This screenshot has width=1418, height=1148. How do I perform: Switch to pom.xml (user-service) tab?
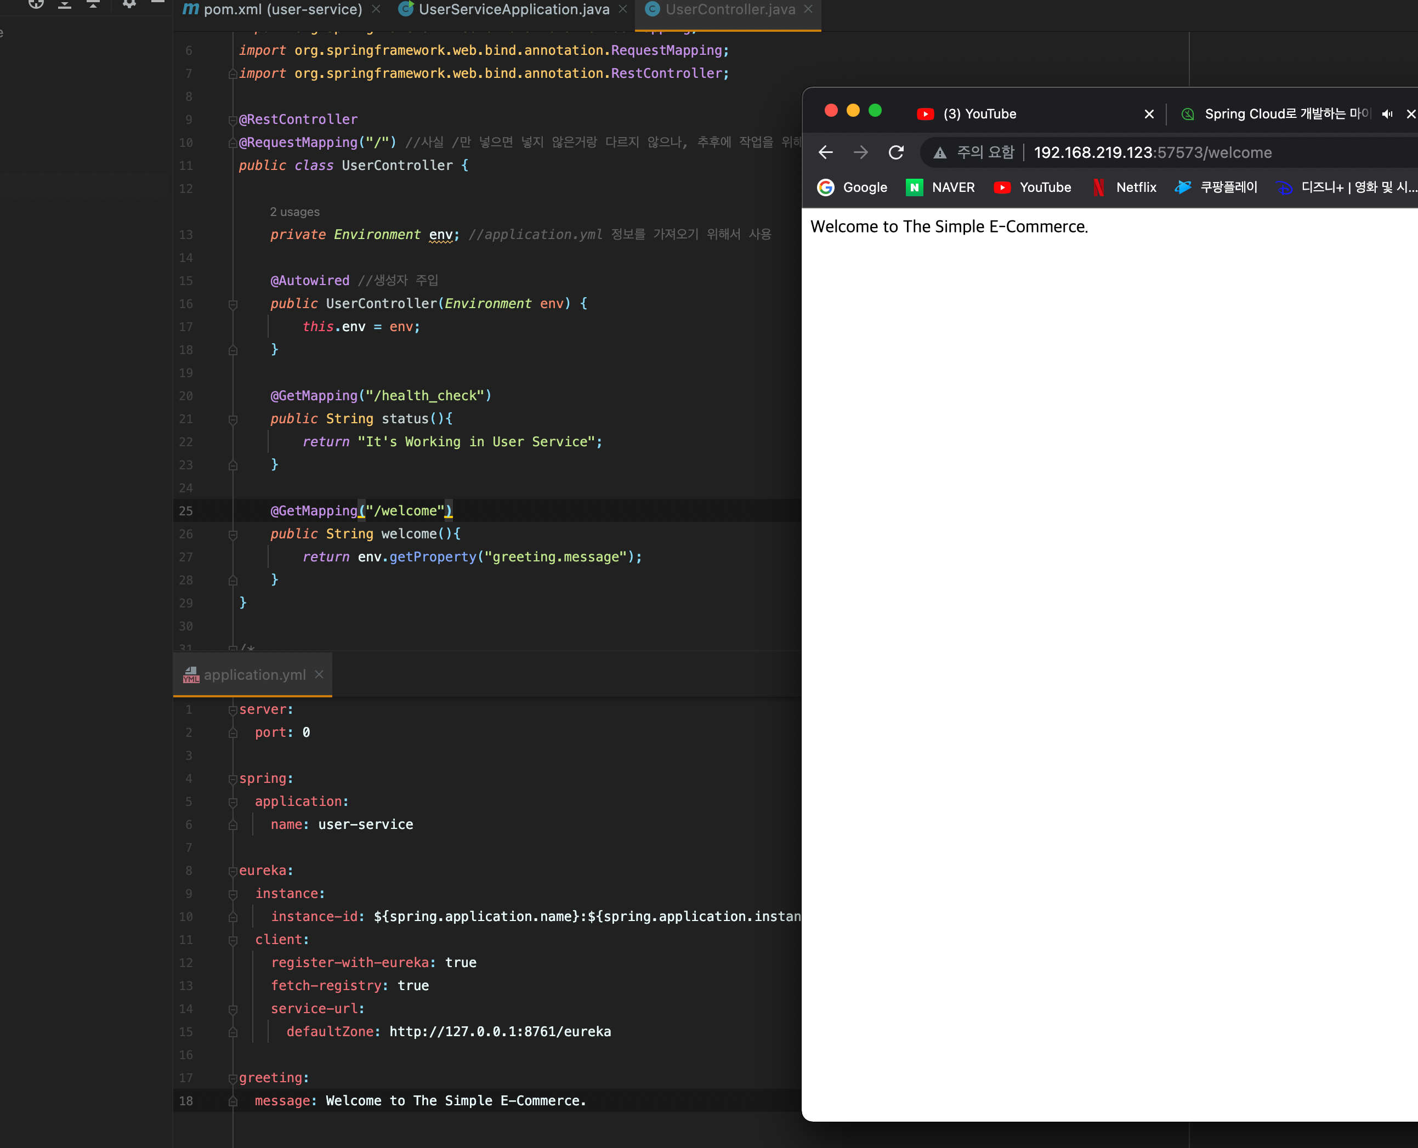coord(282,9)
